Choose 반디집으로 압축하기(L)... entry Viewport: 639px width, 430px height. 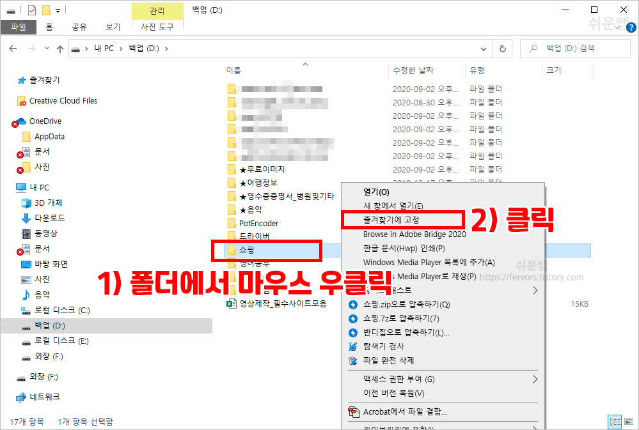pyautogui.click(x=406, y=333)
